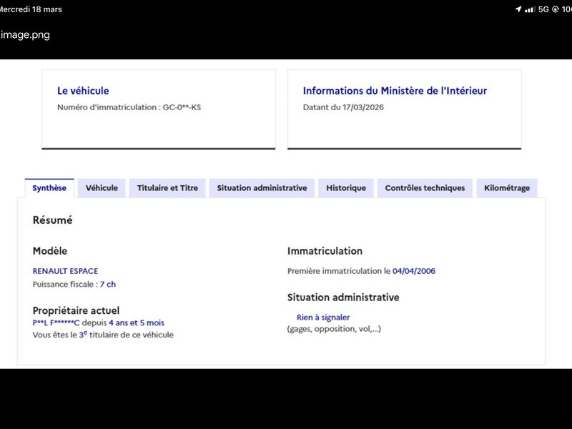Click the duration 4 ans et 5 mois

pyautogui.click(x=137, y=323)
